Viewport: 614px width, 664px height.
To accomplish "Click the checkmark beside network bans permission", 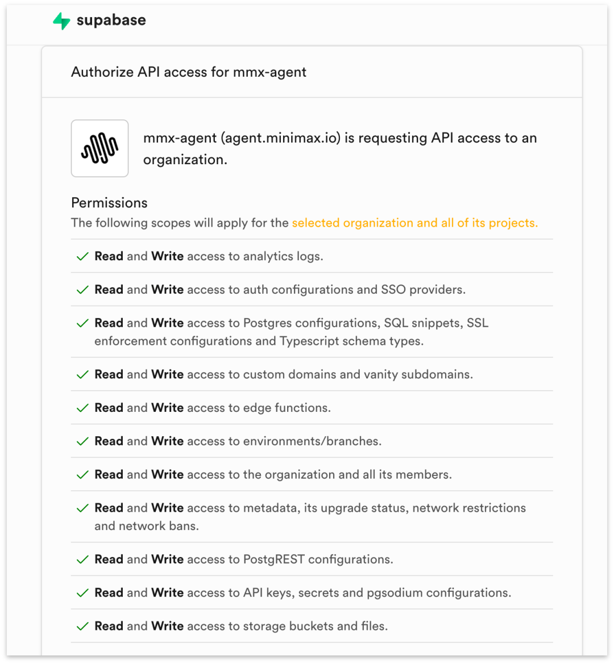I will (x=82, y=508).
